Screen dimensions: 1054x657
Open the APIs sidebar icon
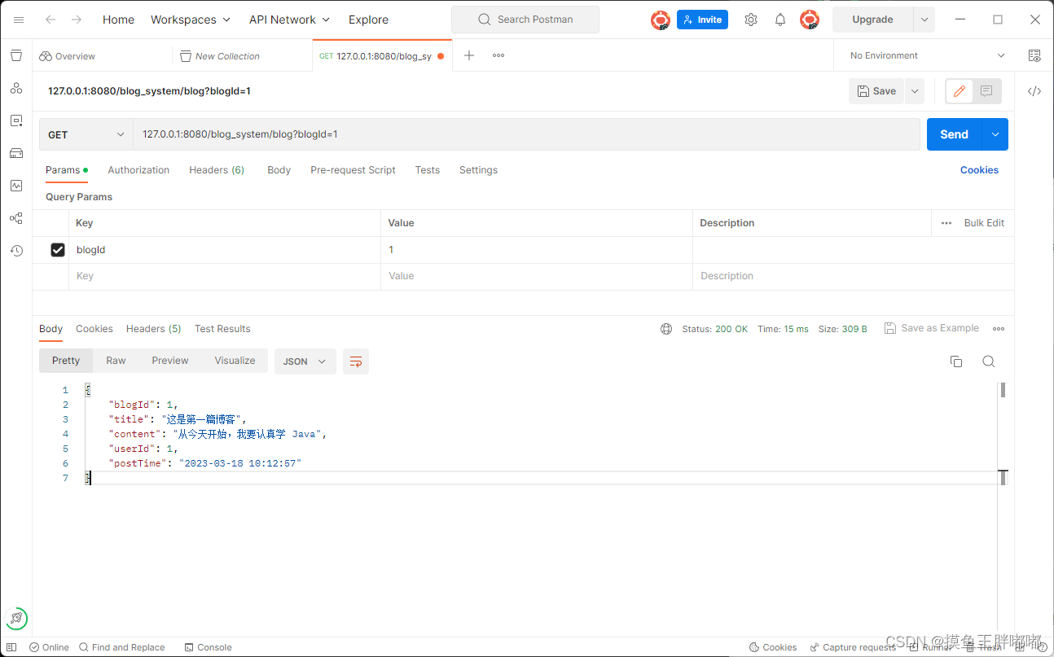16,88
